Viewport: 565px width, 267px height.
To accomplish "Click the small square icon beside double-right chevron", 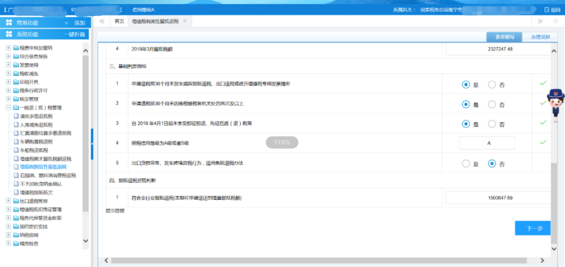I will tap(555, 21).
